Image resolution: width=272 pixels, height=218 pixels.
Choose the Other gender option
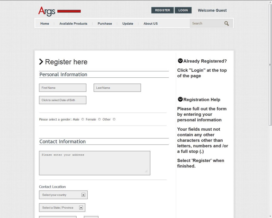click(114, 120)
